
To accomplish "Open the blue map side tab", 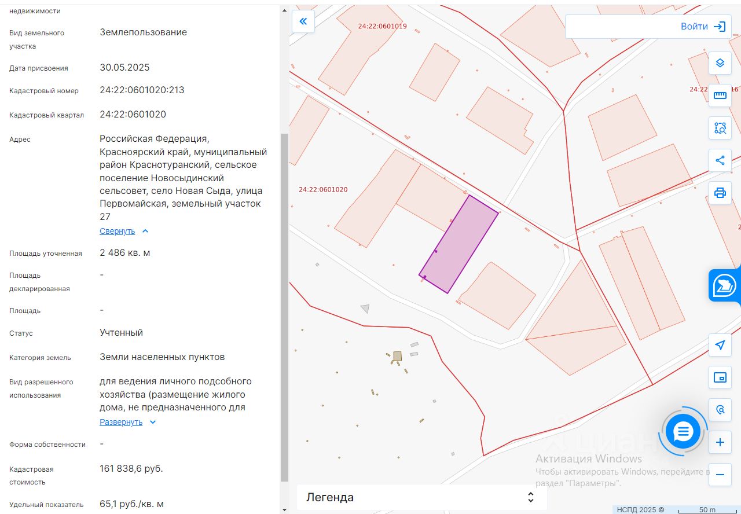I will tap(725, 285).
